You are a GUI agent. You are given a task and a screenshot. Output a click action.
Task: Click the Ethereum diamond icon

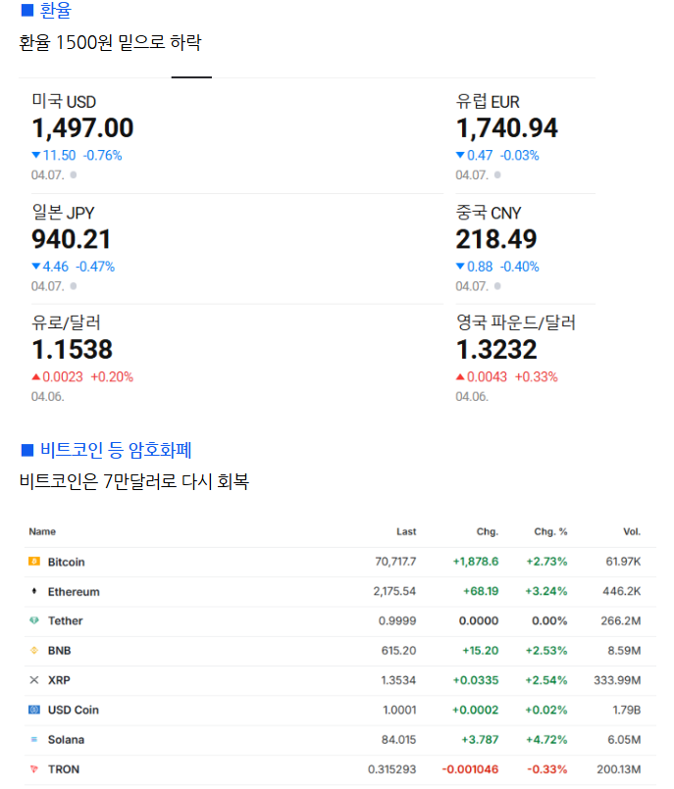pos(34,592)
